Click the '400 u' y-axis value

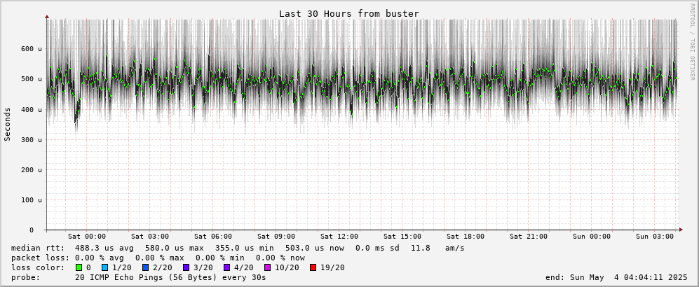(x=32, y=109)
